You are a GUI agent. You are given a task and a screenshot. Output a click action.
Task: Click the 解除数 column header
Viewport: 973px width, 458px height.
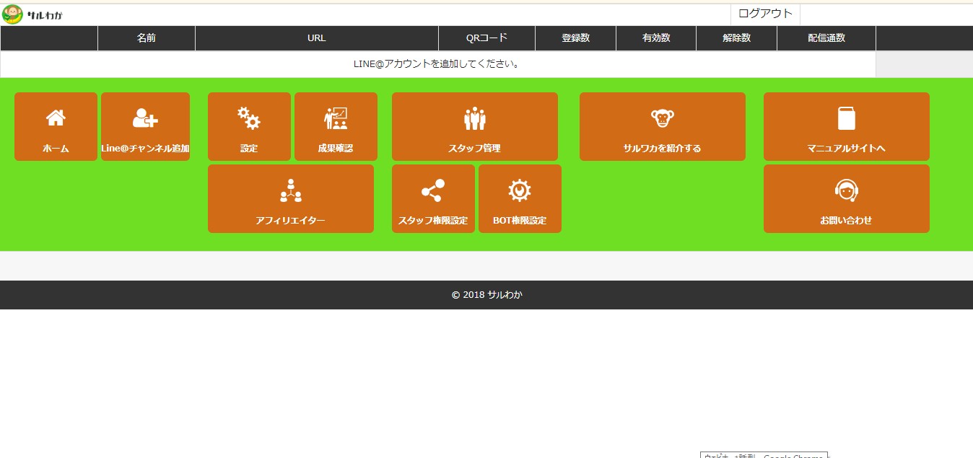[x=737, y=38]
